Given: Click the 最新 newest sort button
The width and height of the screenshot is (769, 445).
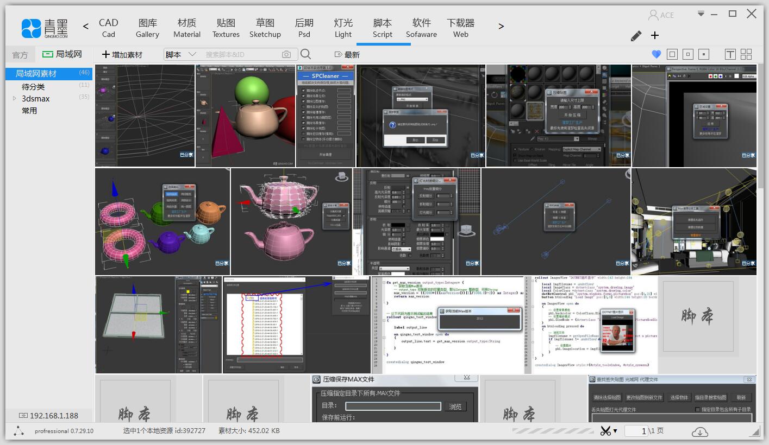Looking at the screenshot, I should [347, 54].
